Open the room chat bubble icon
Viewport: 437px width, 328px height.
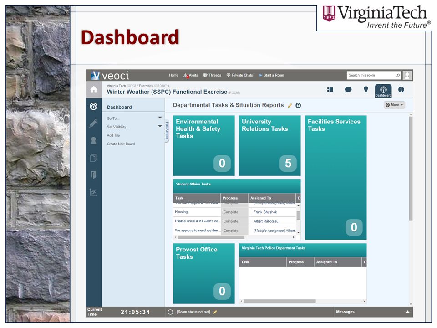coord(348,90)
